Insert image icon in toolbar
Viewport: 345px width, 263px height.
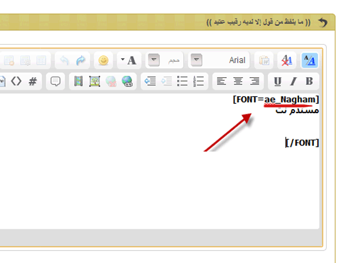point(95,81)
